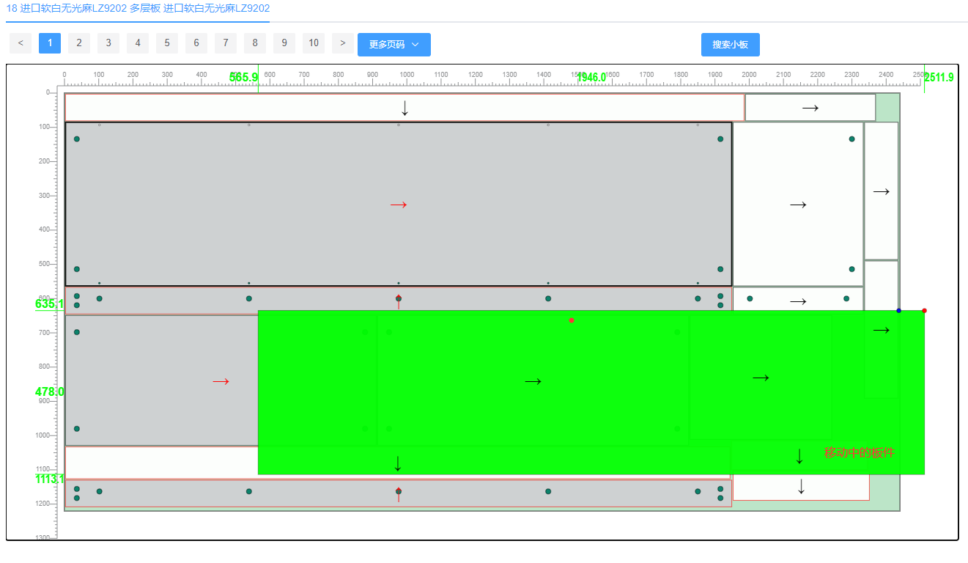Click the down arrow in top strip panel
This screenshot has width=968, height=563.
coord(404,108)
